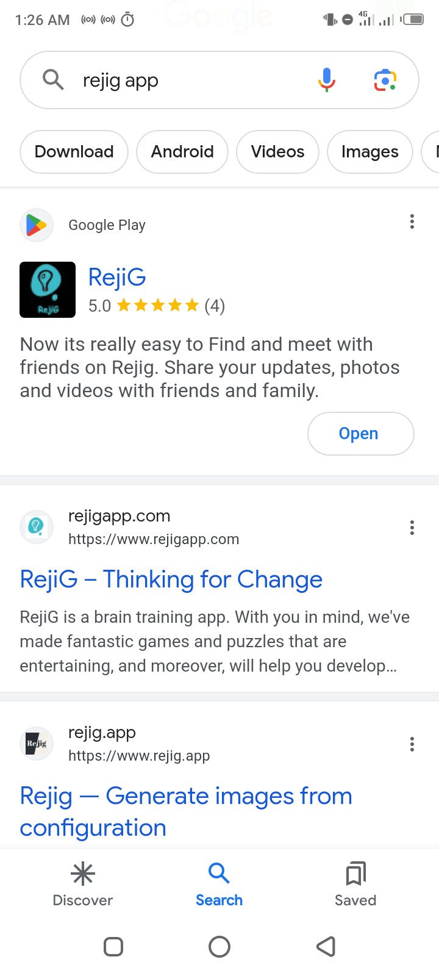
Task: Open RejiG – Thinking for Change link
Action: (171, 579)
